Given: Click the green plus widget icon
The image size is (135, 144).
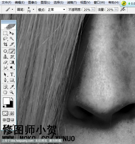Looking at the screenshot, I should [x=124, y=4].
